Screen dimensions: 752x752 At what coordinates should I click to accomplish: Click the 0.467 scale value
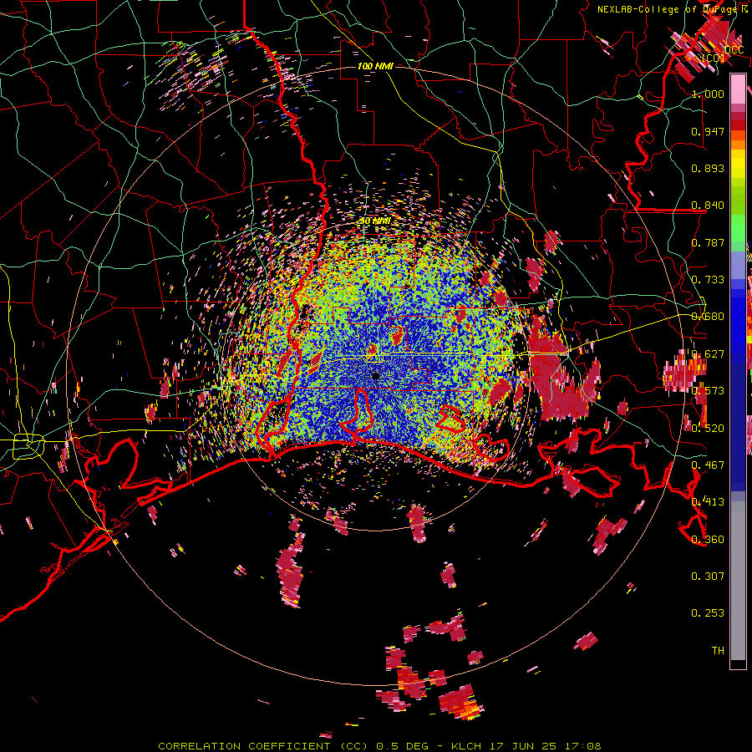pyautogui.click(x=708, y=465)
